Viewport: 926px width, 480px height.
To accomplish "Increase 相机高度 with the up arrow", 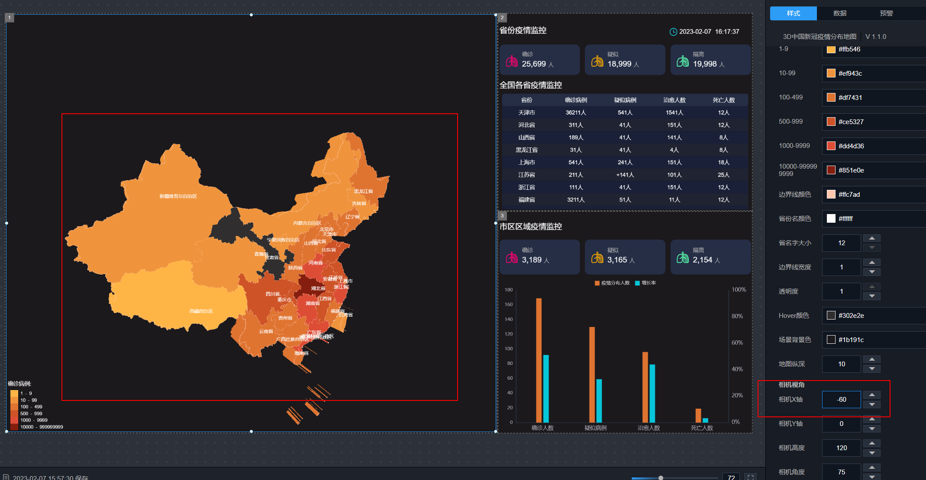I will pos(872,443).
